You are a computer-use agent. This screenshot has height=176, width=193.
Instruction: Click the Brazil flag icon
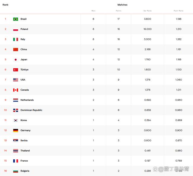click(16, 19)
